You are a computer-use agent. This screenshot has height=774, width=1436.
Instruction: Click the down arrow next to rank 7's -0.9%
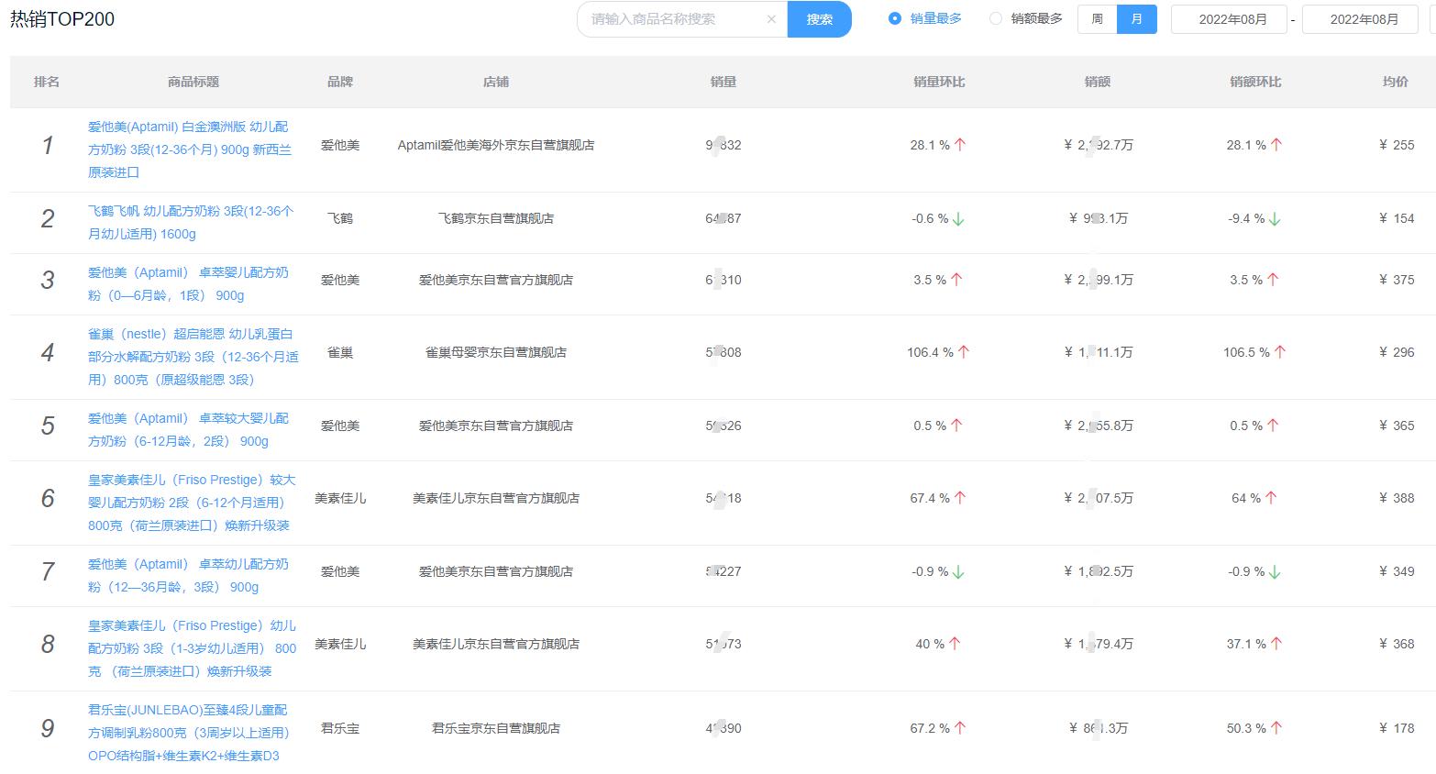pyautogui.click(x=957, y=570)
